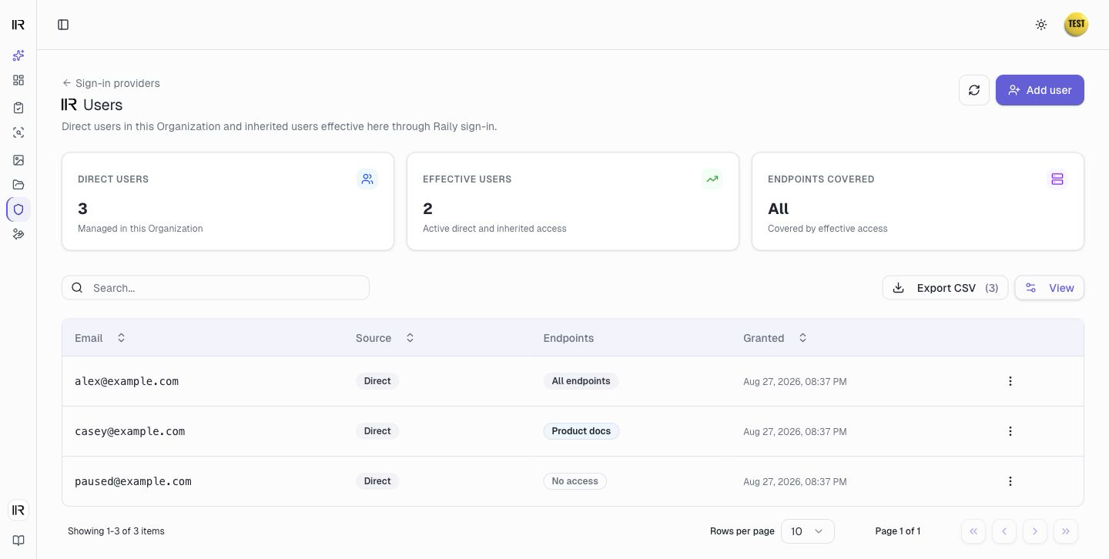Open the TEST user avatar menu
Image resolution: width=1109 pixels, height=559 pixels.
(x=1076, y=25)
